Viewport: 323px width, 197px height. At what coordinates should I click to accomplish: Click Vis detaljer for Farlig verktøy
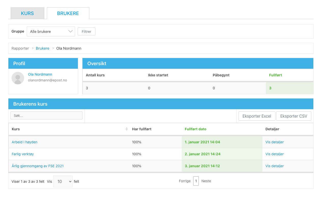click(x=274, y=154)
